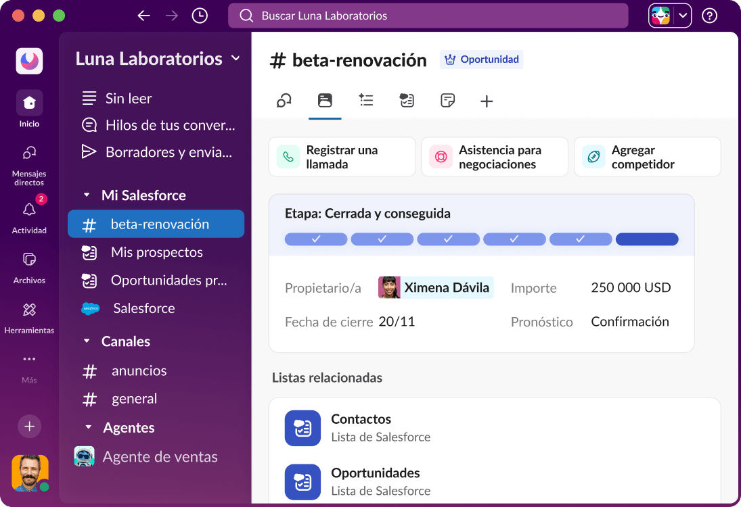The width and height of the screenshot is (741, 507).
Task: Collapse the Canales section
Action: (x=87, y=341)
